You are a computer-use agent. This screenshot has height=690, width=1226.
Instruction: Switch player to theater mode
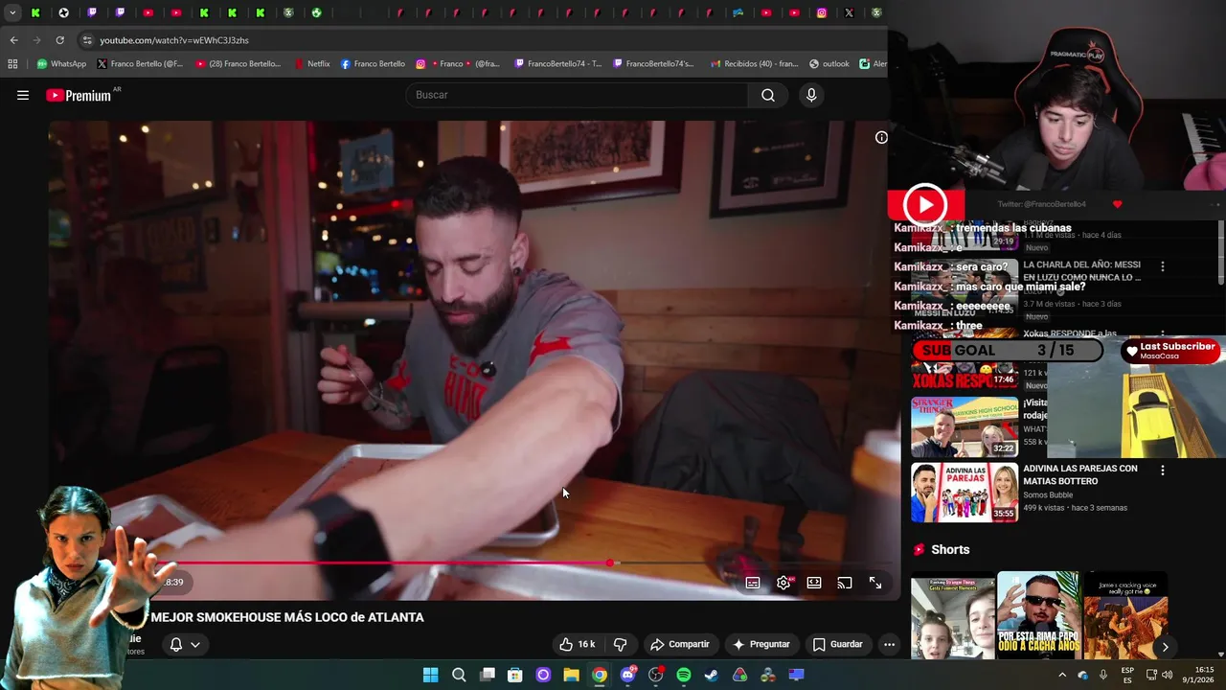814,583
